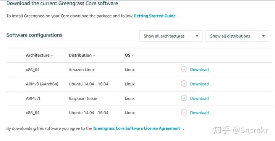Click download icon for x86_64 Ubuntu row
The image size is (275, 141).
184,112
